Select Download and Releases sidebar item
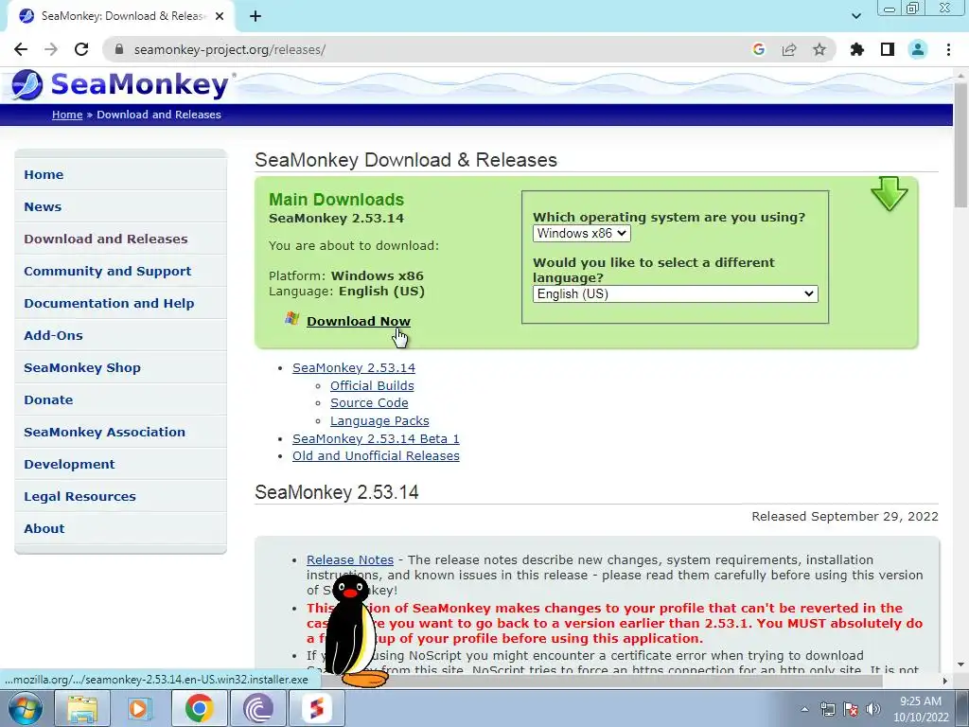This screenshot has height=727, width=969. (x=120, y=239)
